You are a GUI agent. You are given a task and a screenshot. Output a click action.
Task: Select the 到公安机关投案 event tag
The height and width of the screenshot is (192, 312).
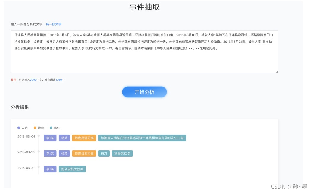point(72,169)
